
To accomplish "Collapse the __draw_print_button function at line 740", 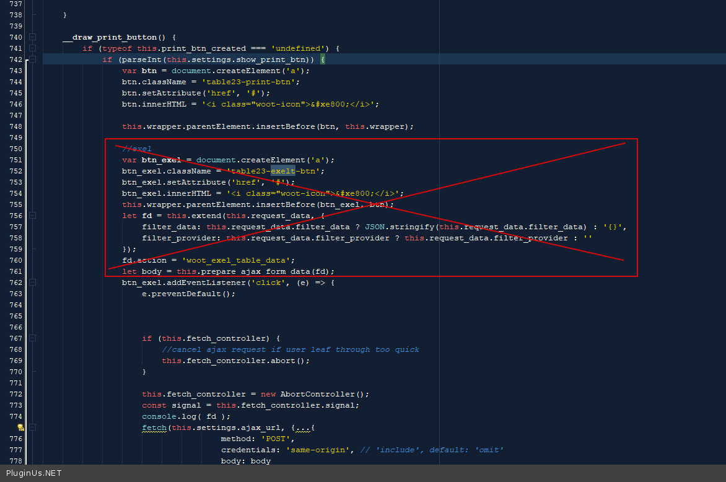I will click(x=32, y=37).
